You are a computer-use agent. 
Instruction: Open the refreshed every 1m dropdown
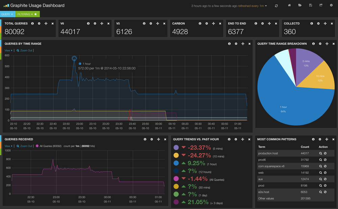252,6
